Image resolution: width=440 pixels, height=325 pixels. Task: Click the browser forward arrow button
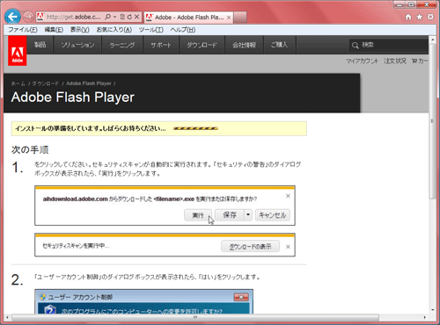(28, 17)
